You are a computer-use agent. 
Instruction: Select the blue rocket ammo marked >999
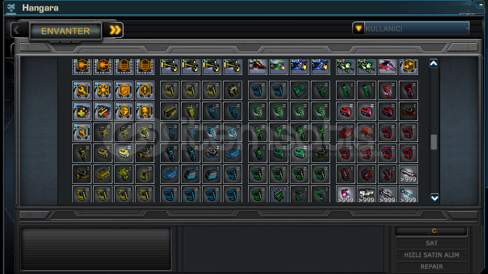(x=408, y=194)
